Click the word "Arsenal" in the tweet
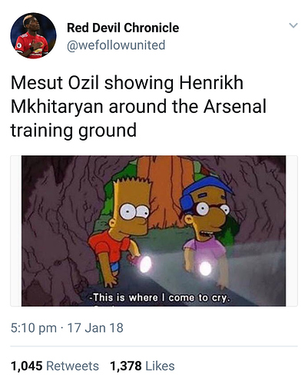This screenshot has width=308, height=384. pos(235,107)
